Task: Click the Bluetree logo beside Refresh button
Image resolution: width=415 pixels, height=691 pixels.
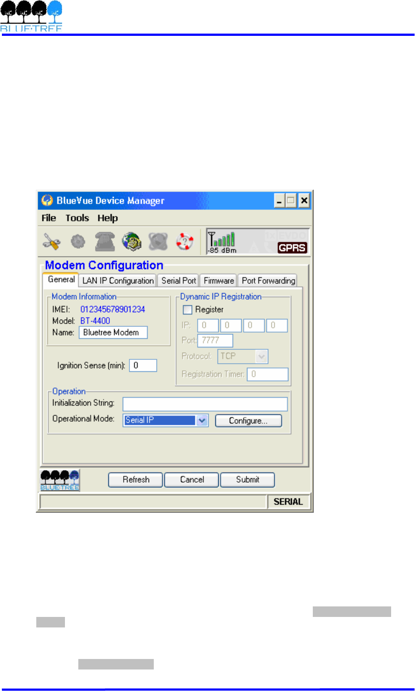Action: click(60, 480)
